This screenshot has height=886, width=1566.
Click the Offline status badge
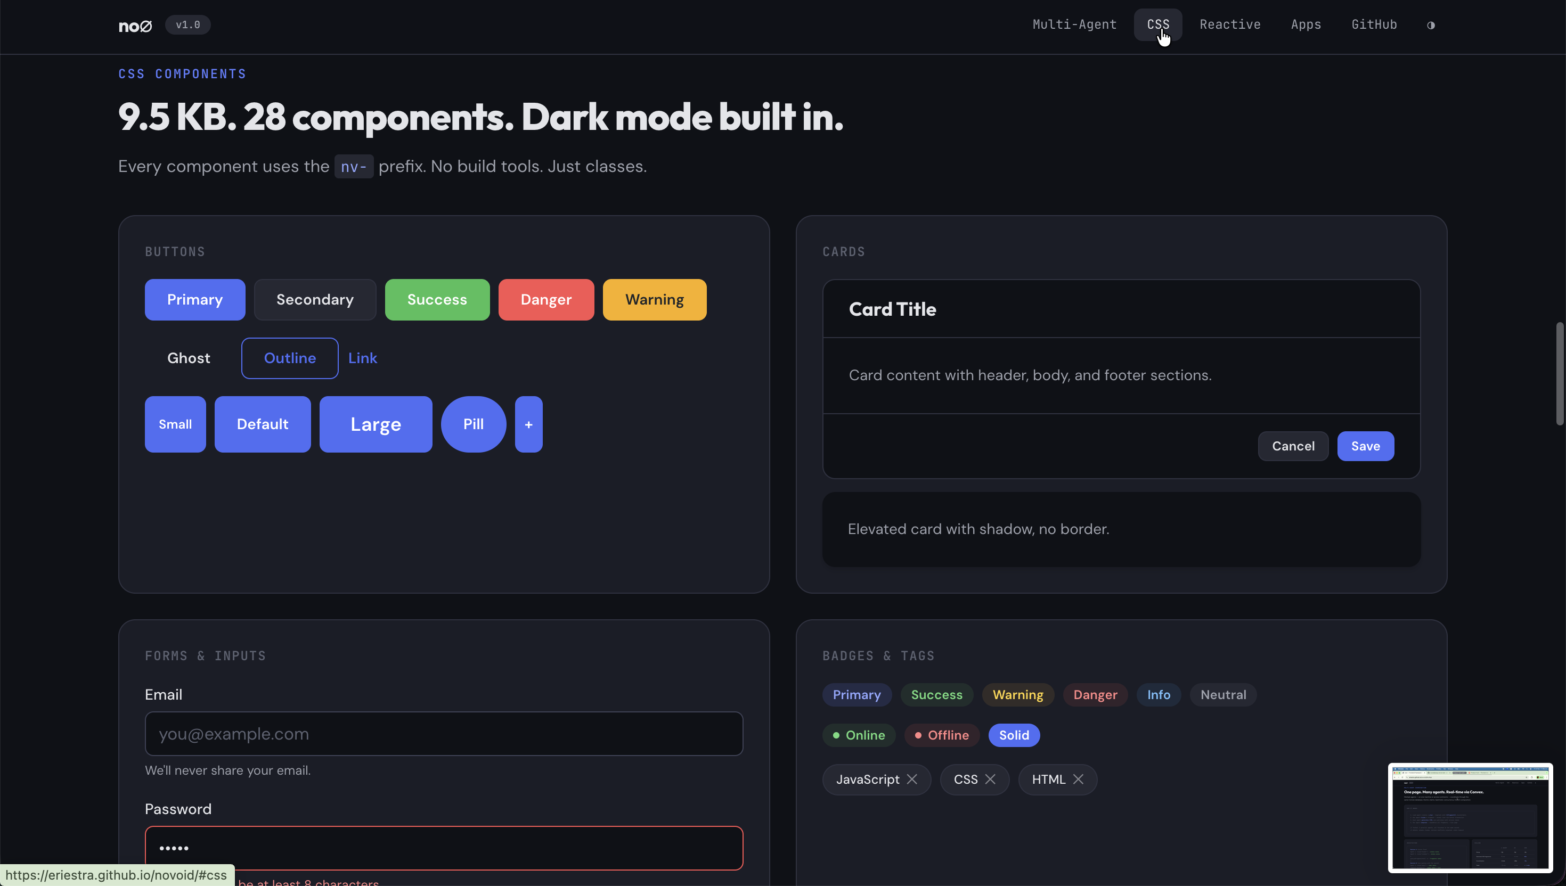(x=941, y=734)
